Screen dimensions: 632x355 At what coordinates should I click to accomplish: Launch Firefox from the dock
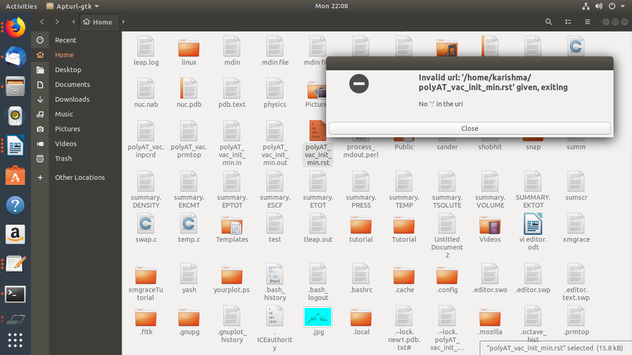[x=15, y=28]
